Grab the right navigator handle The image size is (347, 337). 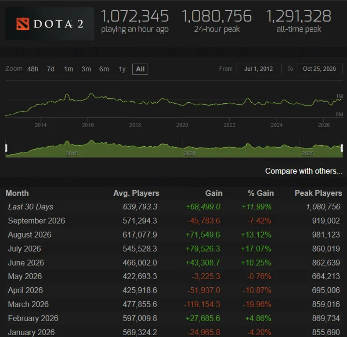(342, 148)
